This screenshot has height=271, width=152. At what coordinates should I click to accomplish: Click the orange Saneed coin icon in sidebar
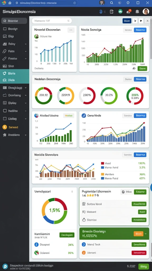(5, 127)
